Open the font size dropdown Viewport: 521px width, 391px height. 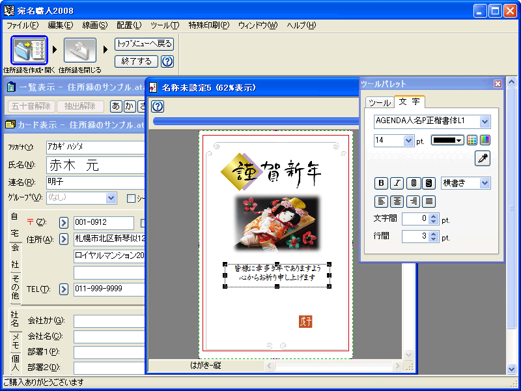click(409, 141)
